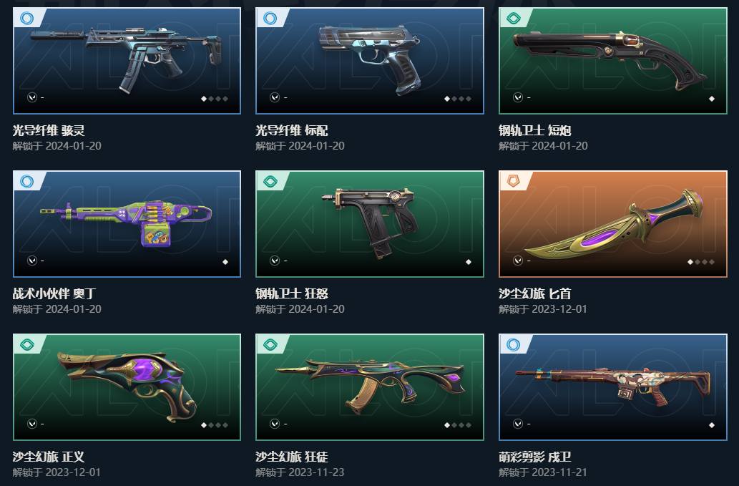Image resolution: width=739 pixels, height=486 pixels.
Task: Click the orange tier icon on 沙尘幻旅 匕首 card
Action: [x=513, y=182]
